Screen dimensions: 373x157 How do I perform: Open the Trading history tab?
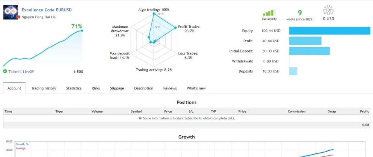44,88
